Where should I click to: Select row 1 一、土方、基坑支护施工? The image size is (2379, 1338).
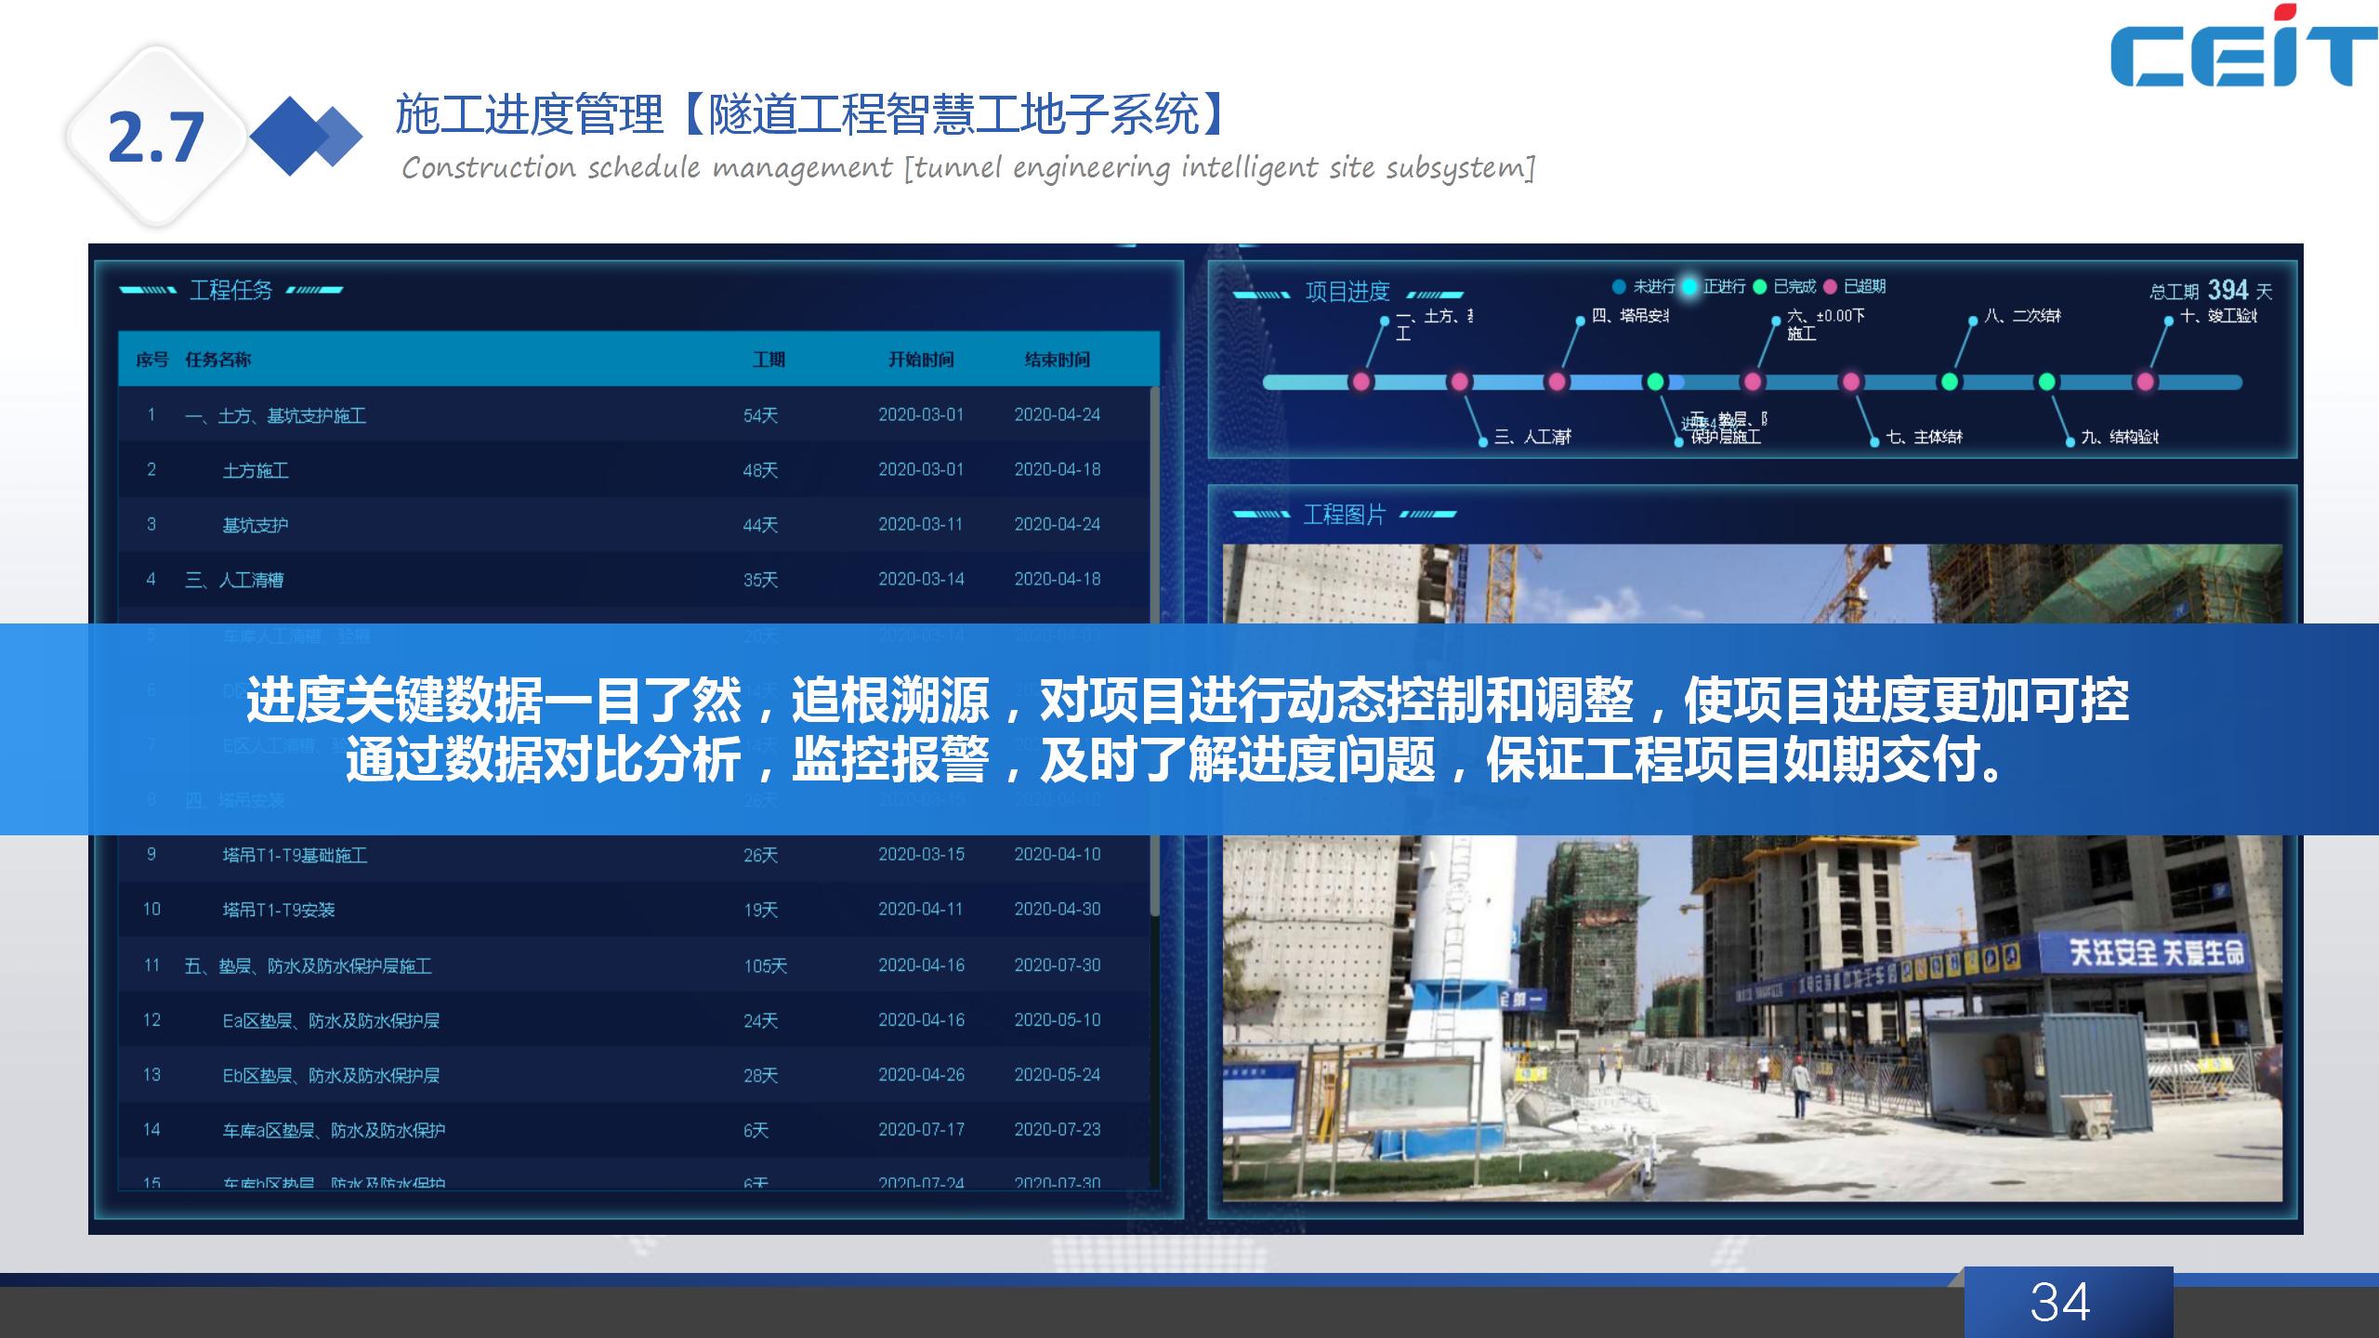tap(275, 415)
